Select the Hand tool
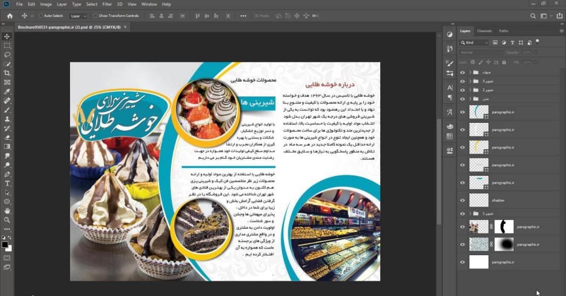Viewport: 566px width, 296px height. coord(7,211)
